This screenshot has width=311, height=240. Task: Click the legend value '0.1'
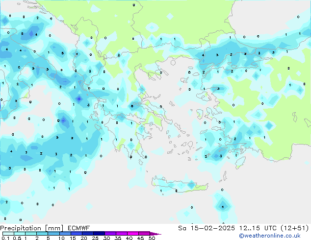(5, 238)
